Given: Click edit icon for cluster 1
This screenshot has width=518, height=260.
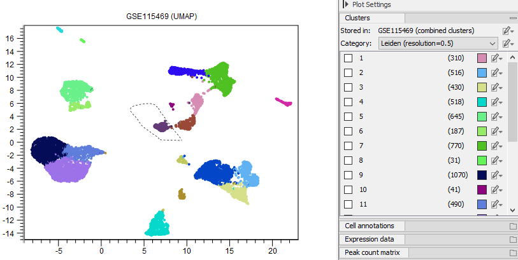Looking at the screenshot, I should pos(496,58).
